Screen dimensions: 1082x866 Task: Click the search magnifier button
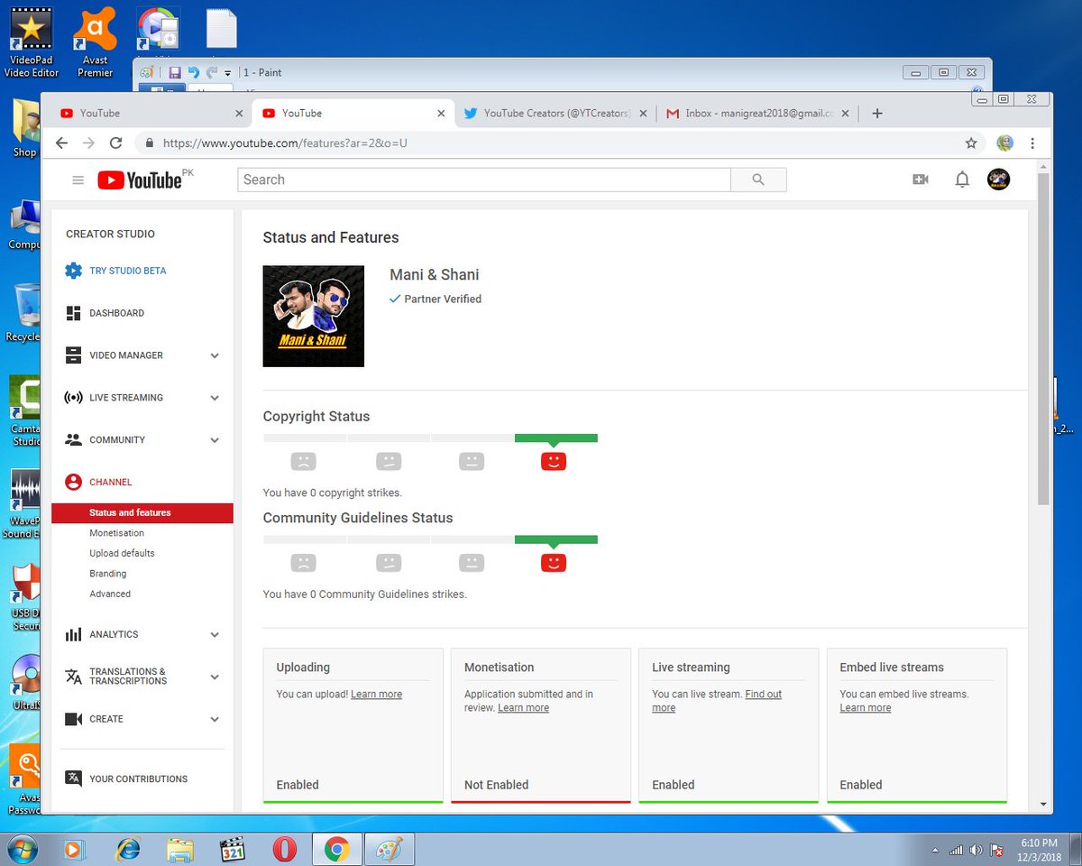[x=758, y=180]
